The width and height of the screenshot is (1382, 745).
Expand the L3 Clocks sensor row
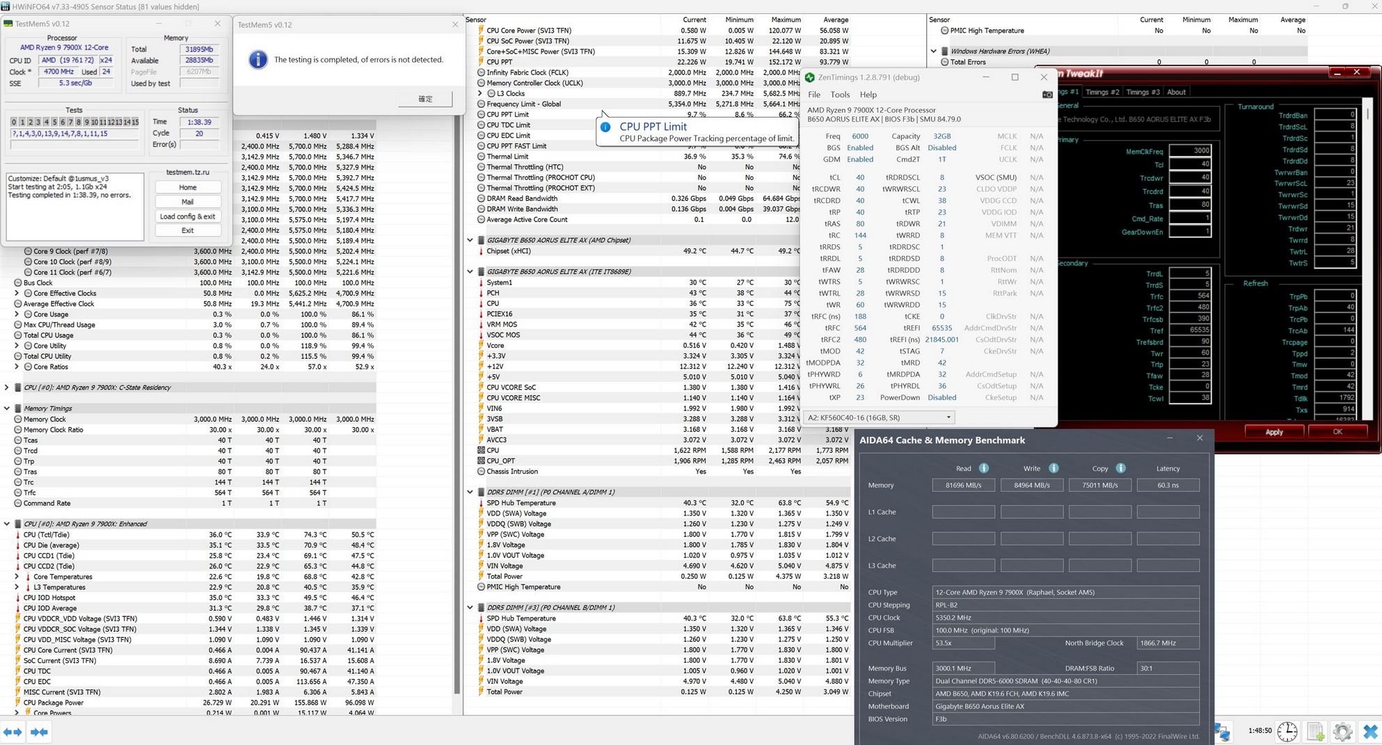[479, 93]
